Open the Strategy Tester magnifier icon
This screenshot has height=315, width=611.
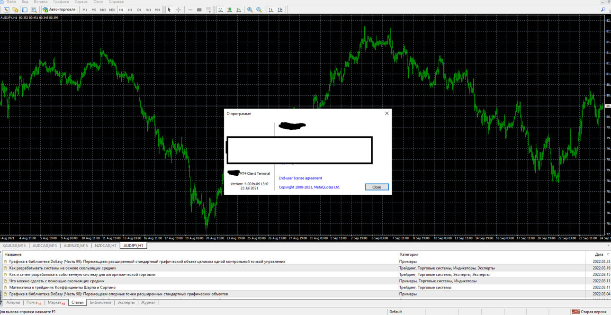34,9
